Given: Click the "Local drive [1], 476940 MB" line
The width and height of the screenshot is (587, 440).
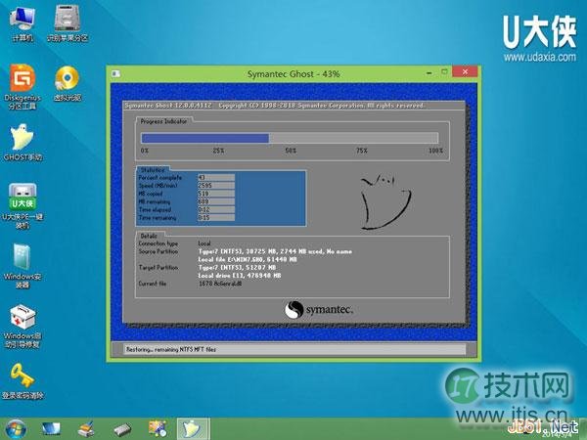Looking at the screenshot, I should tap(240, 276).
